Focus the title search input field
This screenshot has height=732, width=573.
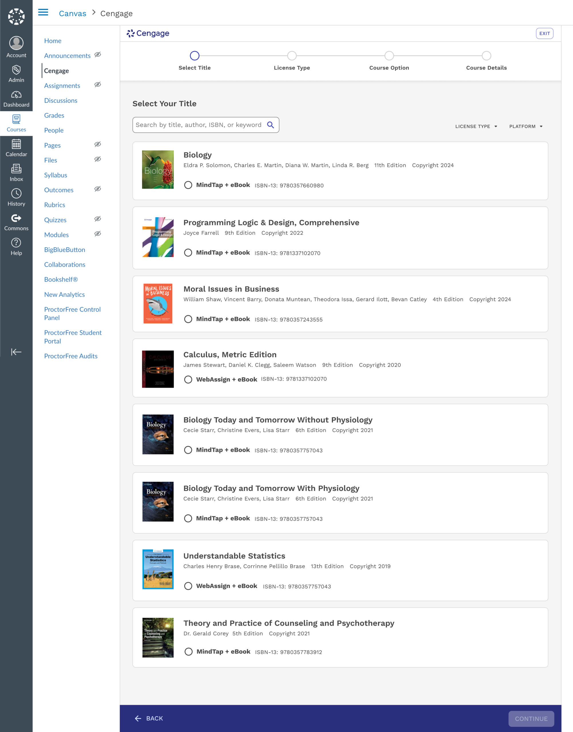tap(206, 125)
